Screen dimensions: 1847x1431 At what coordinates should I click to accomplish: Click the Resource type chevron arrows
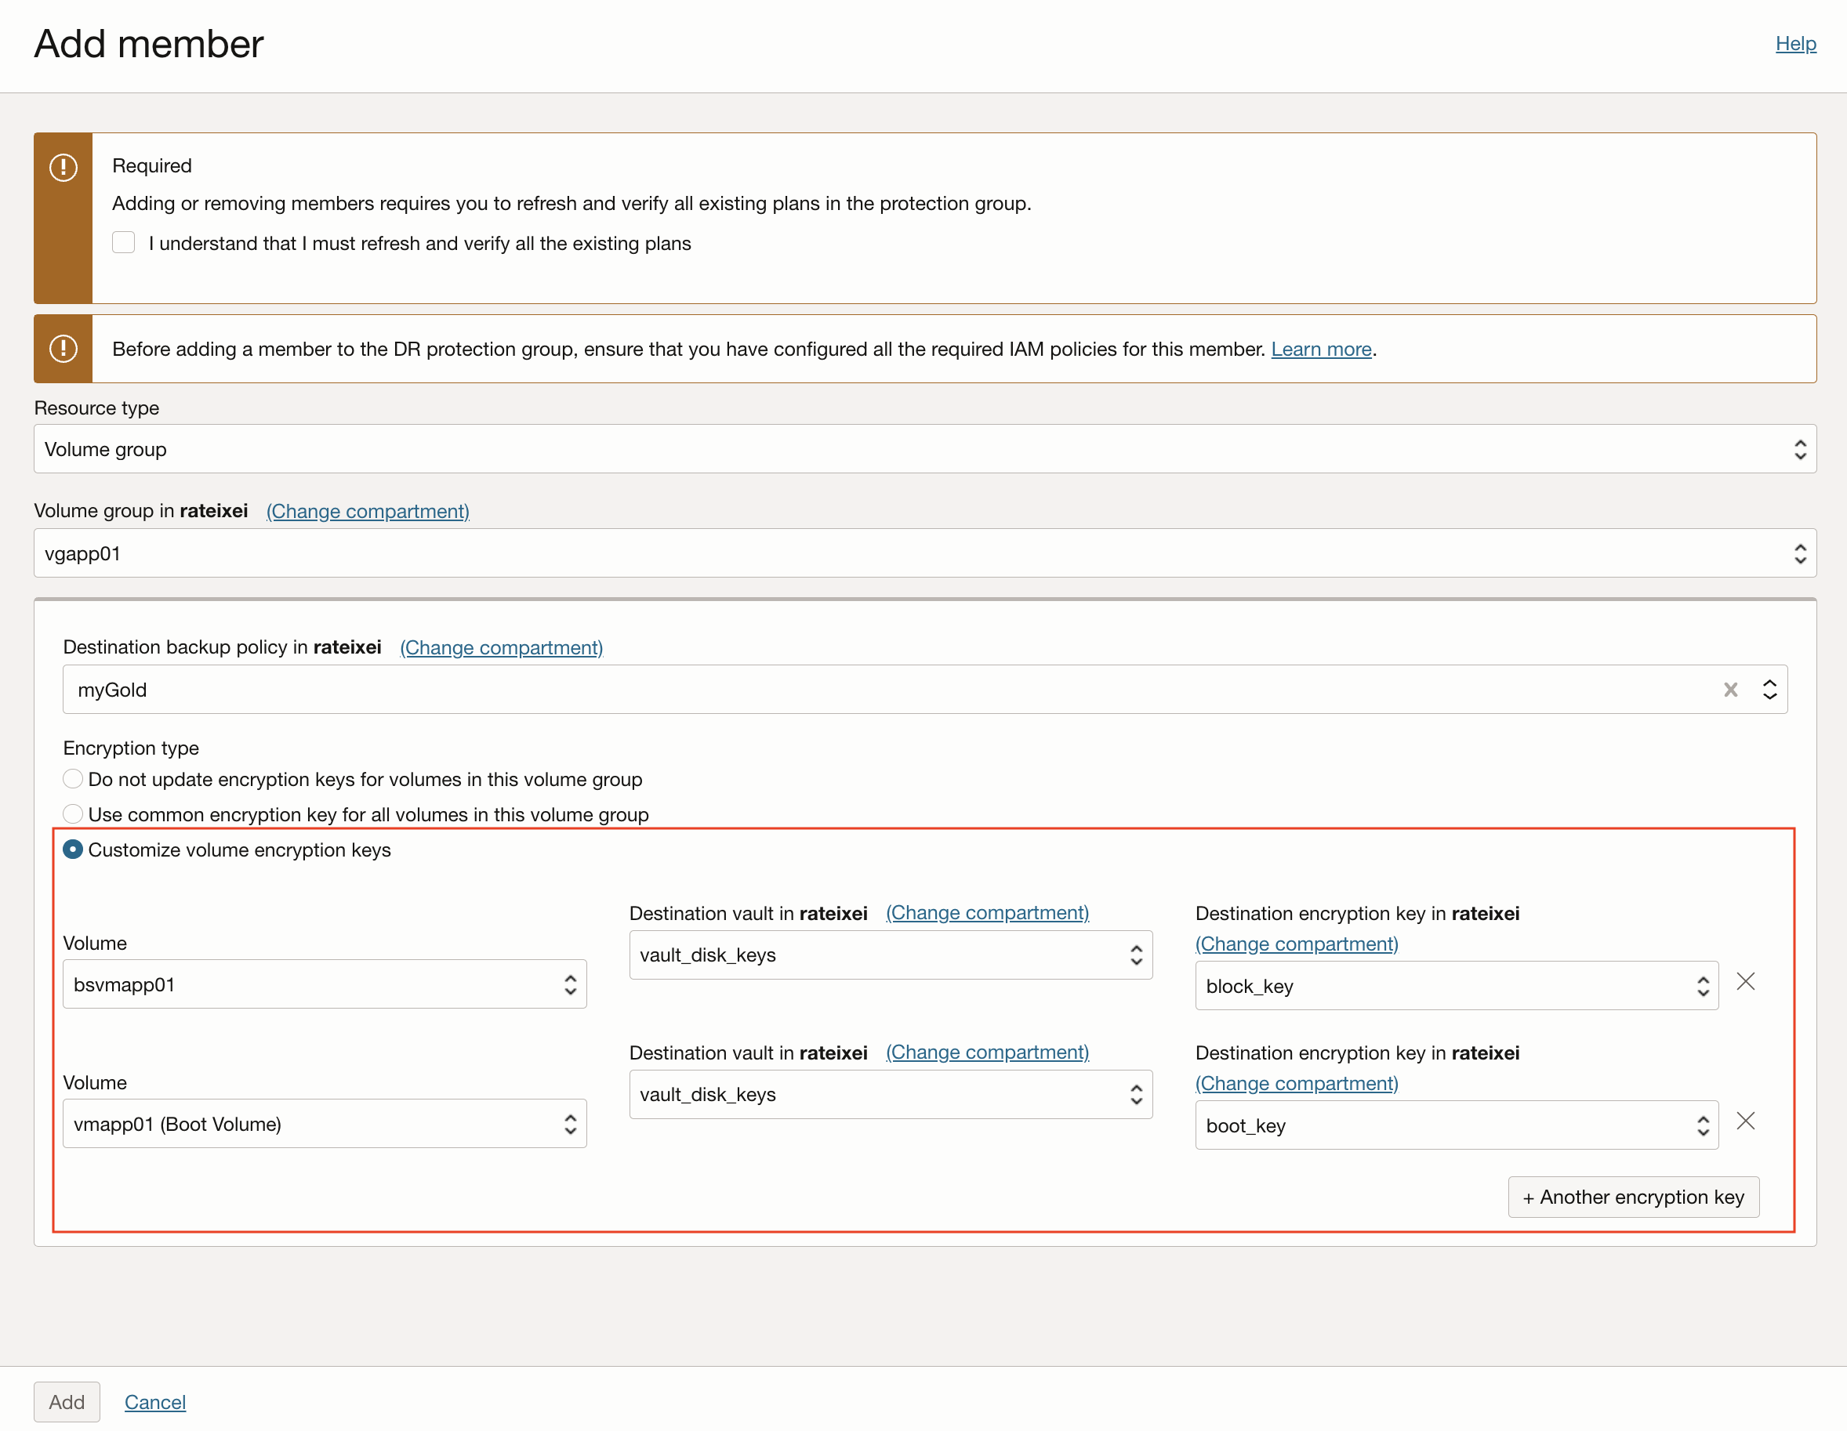tap(1800, 450)
